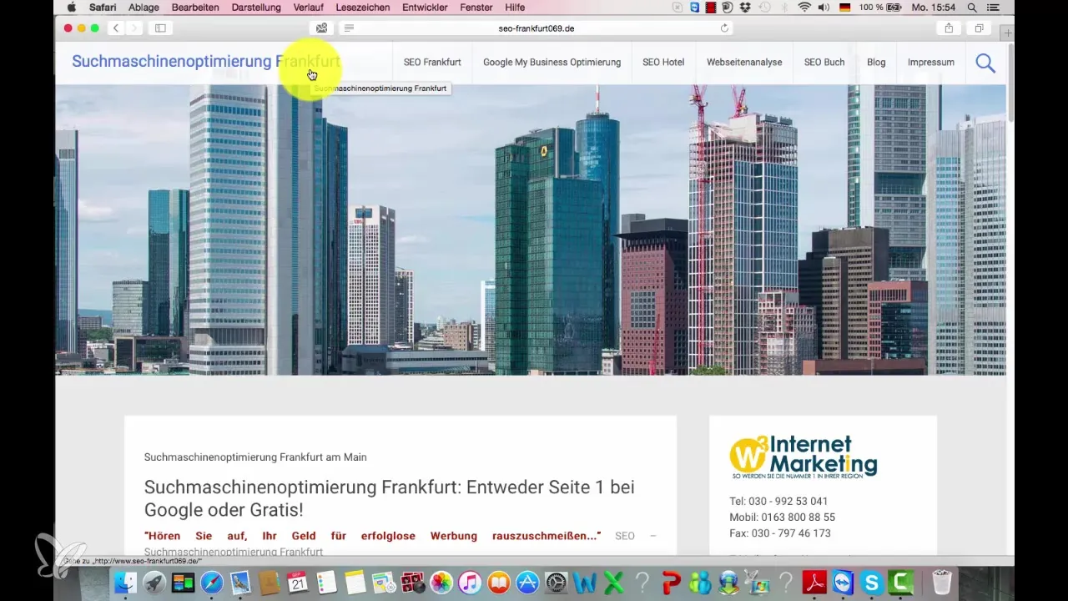Open the Wi-Fi status menu
Viewport: 1068px width, 601px height.
[x=804, y=8]
